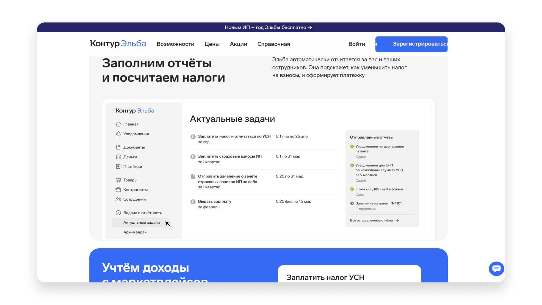Screen dimensions: 542x305
Task: Click Заявление на патент "№ 10" entry
Action: 378,203
